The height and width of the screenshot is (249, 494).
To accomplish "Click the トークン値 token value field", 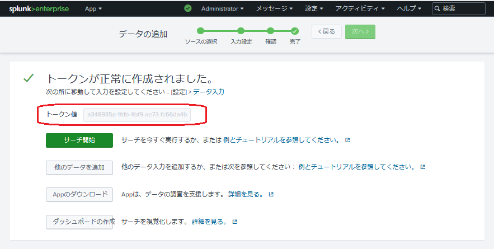I will (137, 115).
